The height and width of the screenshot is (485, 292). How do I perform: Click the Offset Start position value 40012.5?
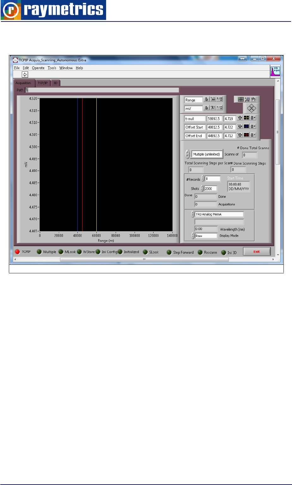pos(215,127)
